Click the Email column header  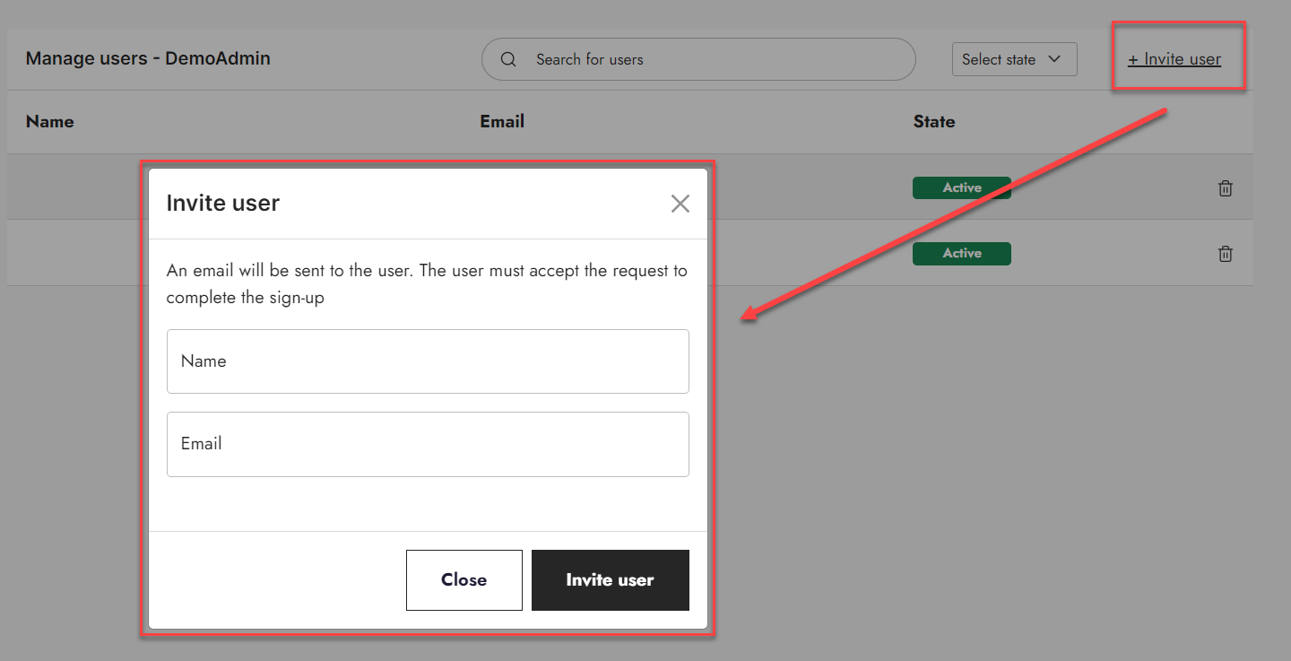(x=501, y=121)
